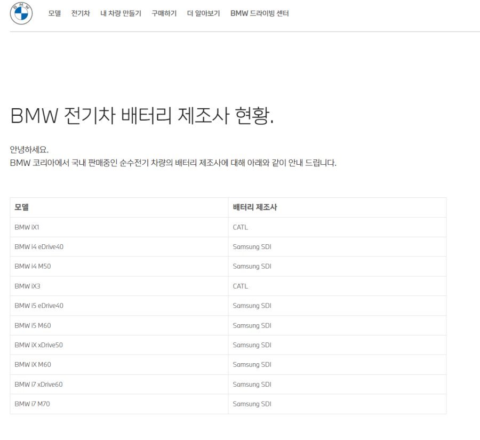Click the BMW i4 eDrive40 entry
Viewport: 480px width, 440px height.
[40, 246]
